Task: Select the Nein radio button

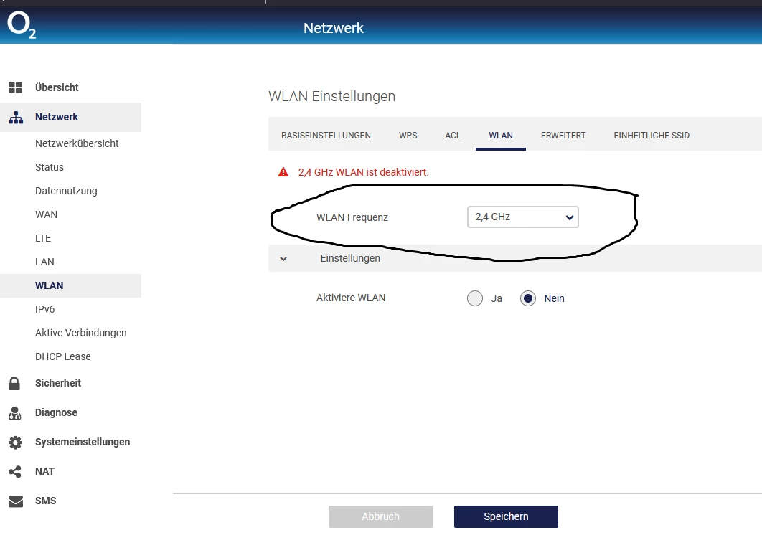Action: [528, 298]
